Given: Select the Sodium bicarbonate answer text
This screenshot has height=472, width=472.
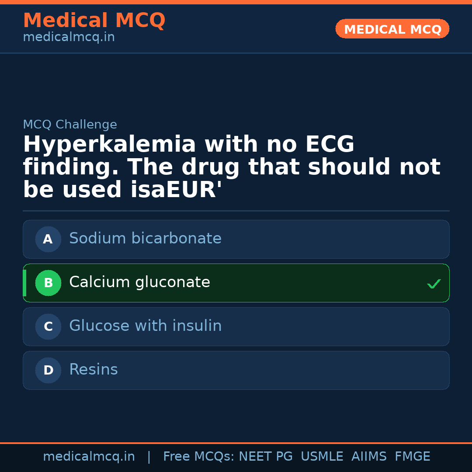Looking at the screenshot, I should point(145,239).
